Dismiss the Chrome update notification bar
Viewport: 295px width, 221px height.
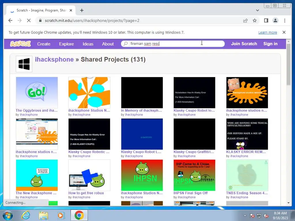[x=284, y=32]
